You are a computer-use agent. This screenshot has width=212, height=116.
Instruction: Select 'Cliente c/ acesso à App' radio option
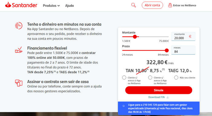124,78
